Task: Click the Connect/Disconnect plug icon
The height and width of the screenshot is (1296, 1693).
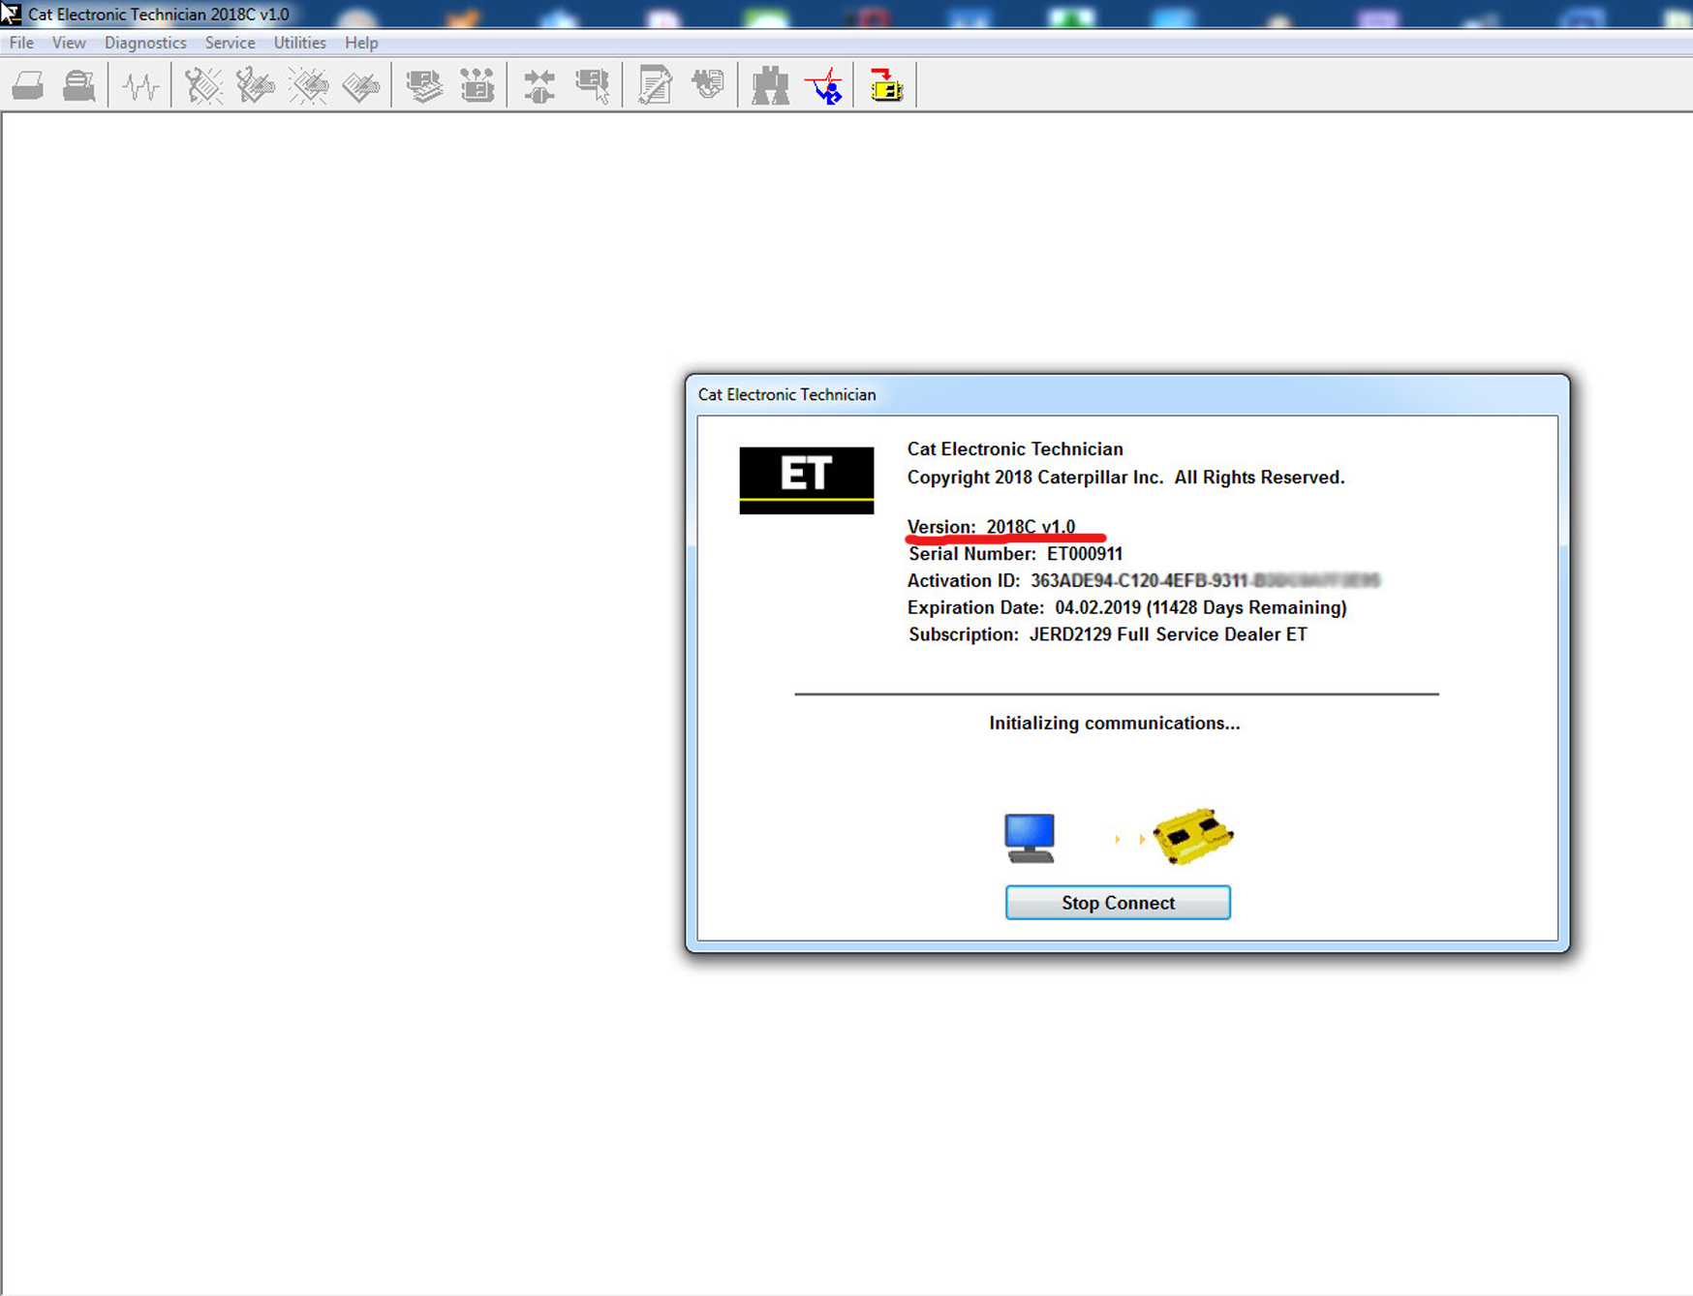Action: coord(539,86)
